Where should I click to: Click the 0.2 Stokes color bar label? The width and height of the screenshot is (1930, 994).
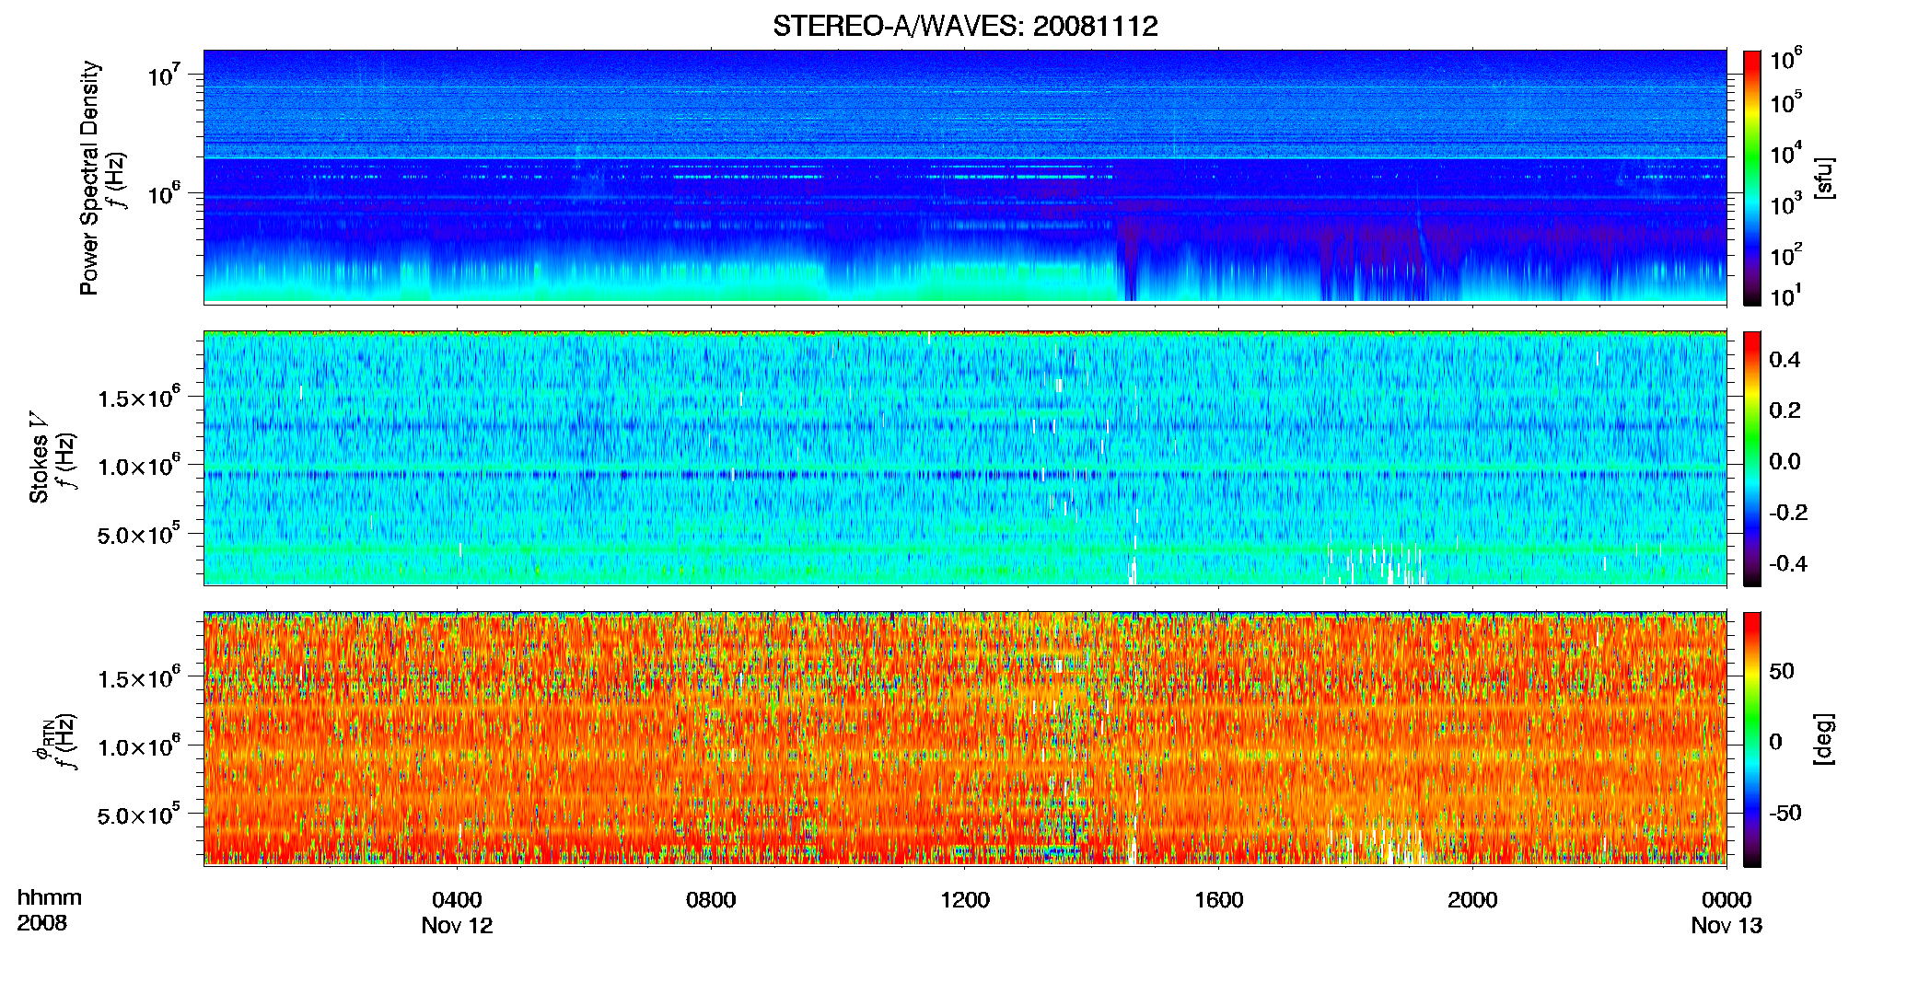coord(1785,410)
